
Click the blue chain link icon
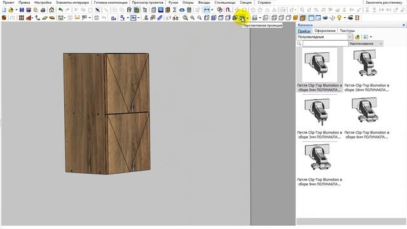[x=160, y=18]
